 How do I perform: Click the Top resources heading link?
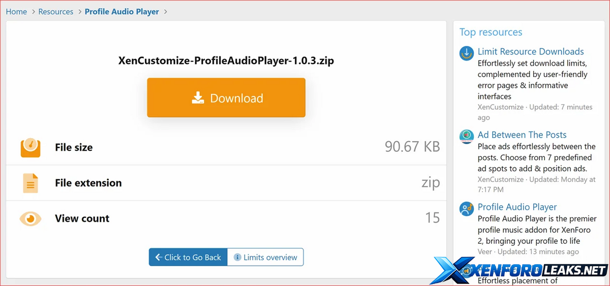coord(491,32)
